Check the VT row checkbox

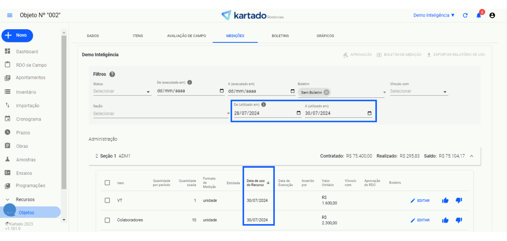tap(107, 200)
